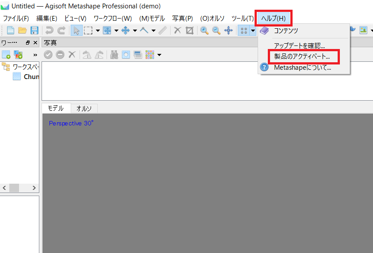The height and width of the screenshot is (253, 373).
Task: Switch to the モデル tab
Action: tap(56, 108)
